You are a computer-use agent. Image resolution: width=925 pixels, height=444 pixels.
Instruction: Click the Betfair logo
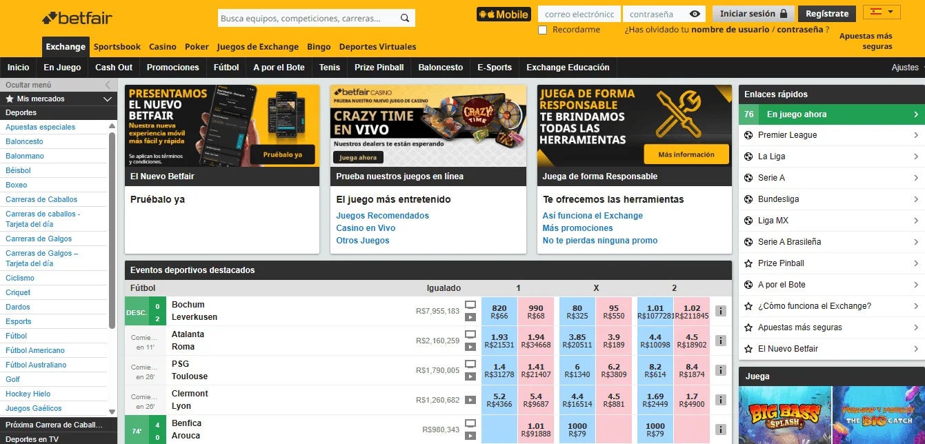pos(77,18)
